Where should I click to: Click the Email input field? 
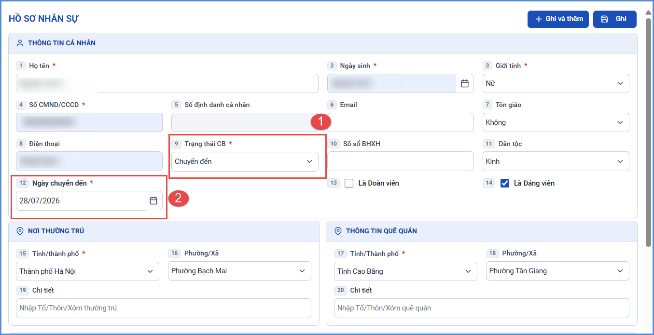401,122
